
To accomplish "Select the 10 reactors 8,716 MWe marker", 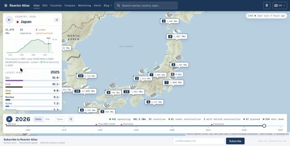I will [x=87, y=76].
